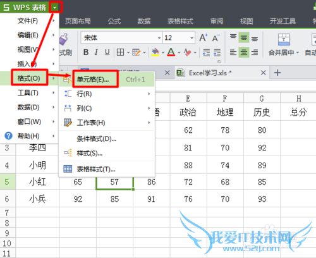This screenshot has width=316, height=258.
Task: Open the borders dropdown arrow
Action: [x=128, y=52]
